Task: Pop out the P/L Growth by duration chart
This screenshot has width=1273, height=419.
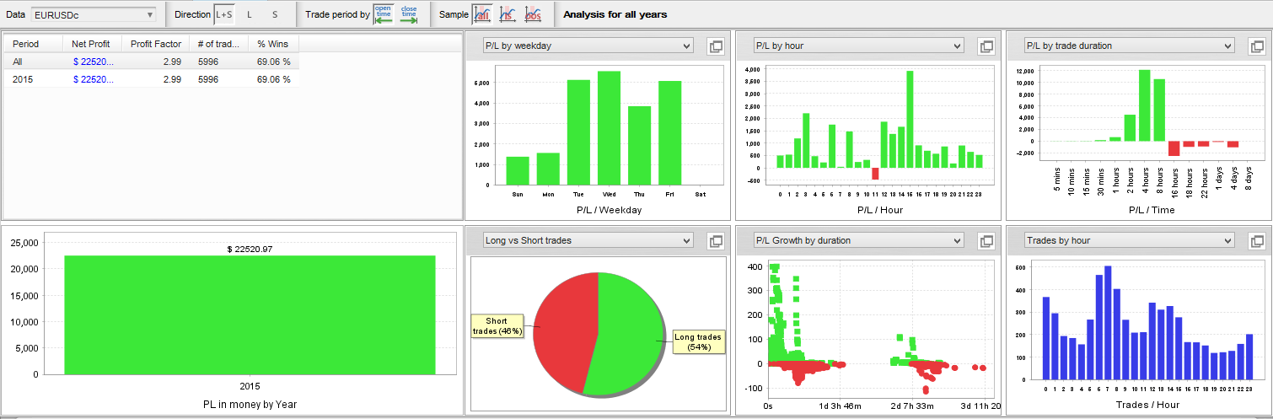Action: pos(986,241)
